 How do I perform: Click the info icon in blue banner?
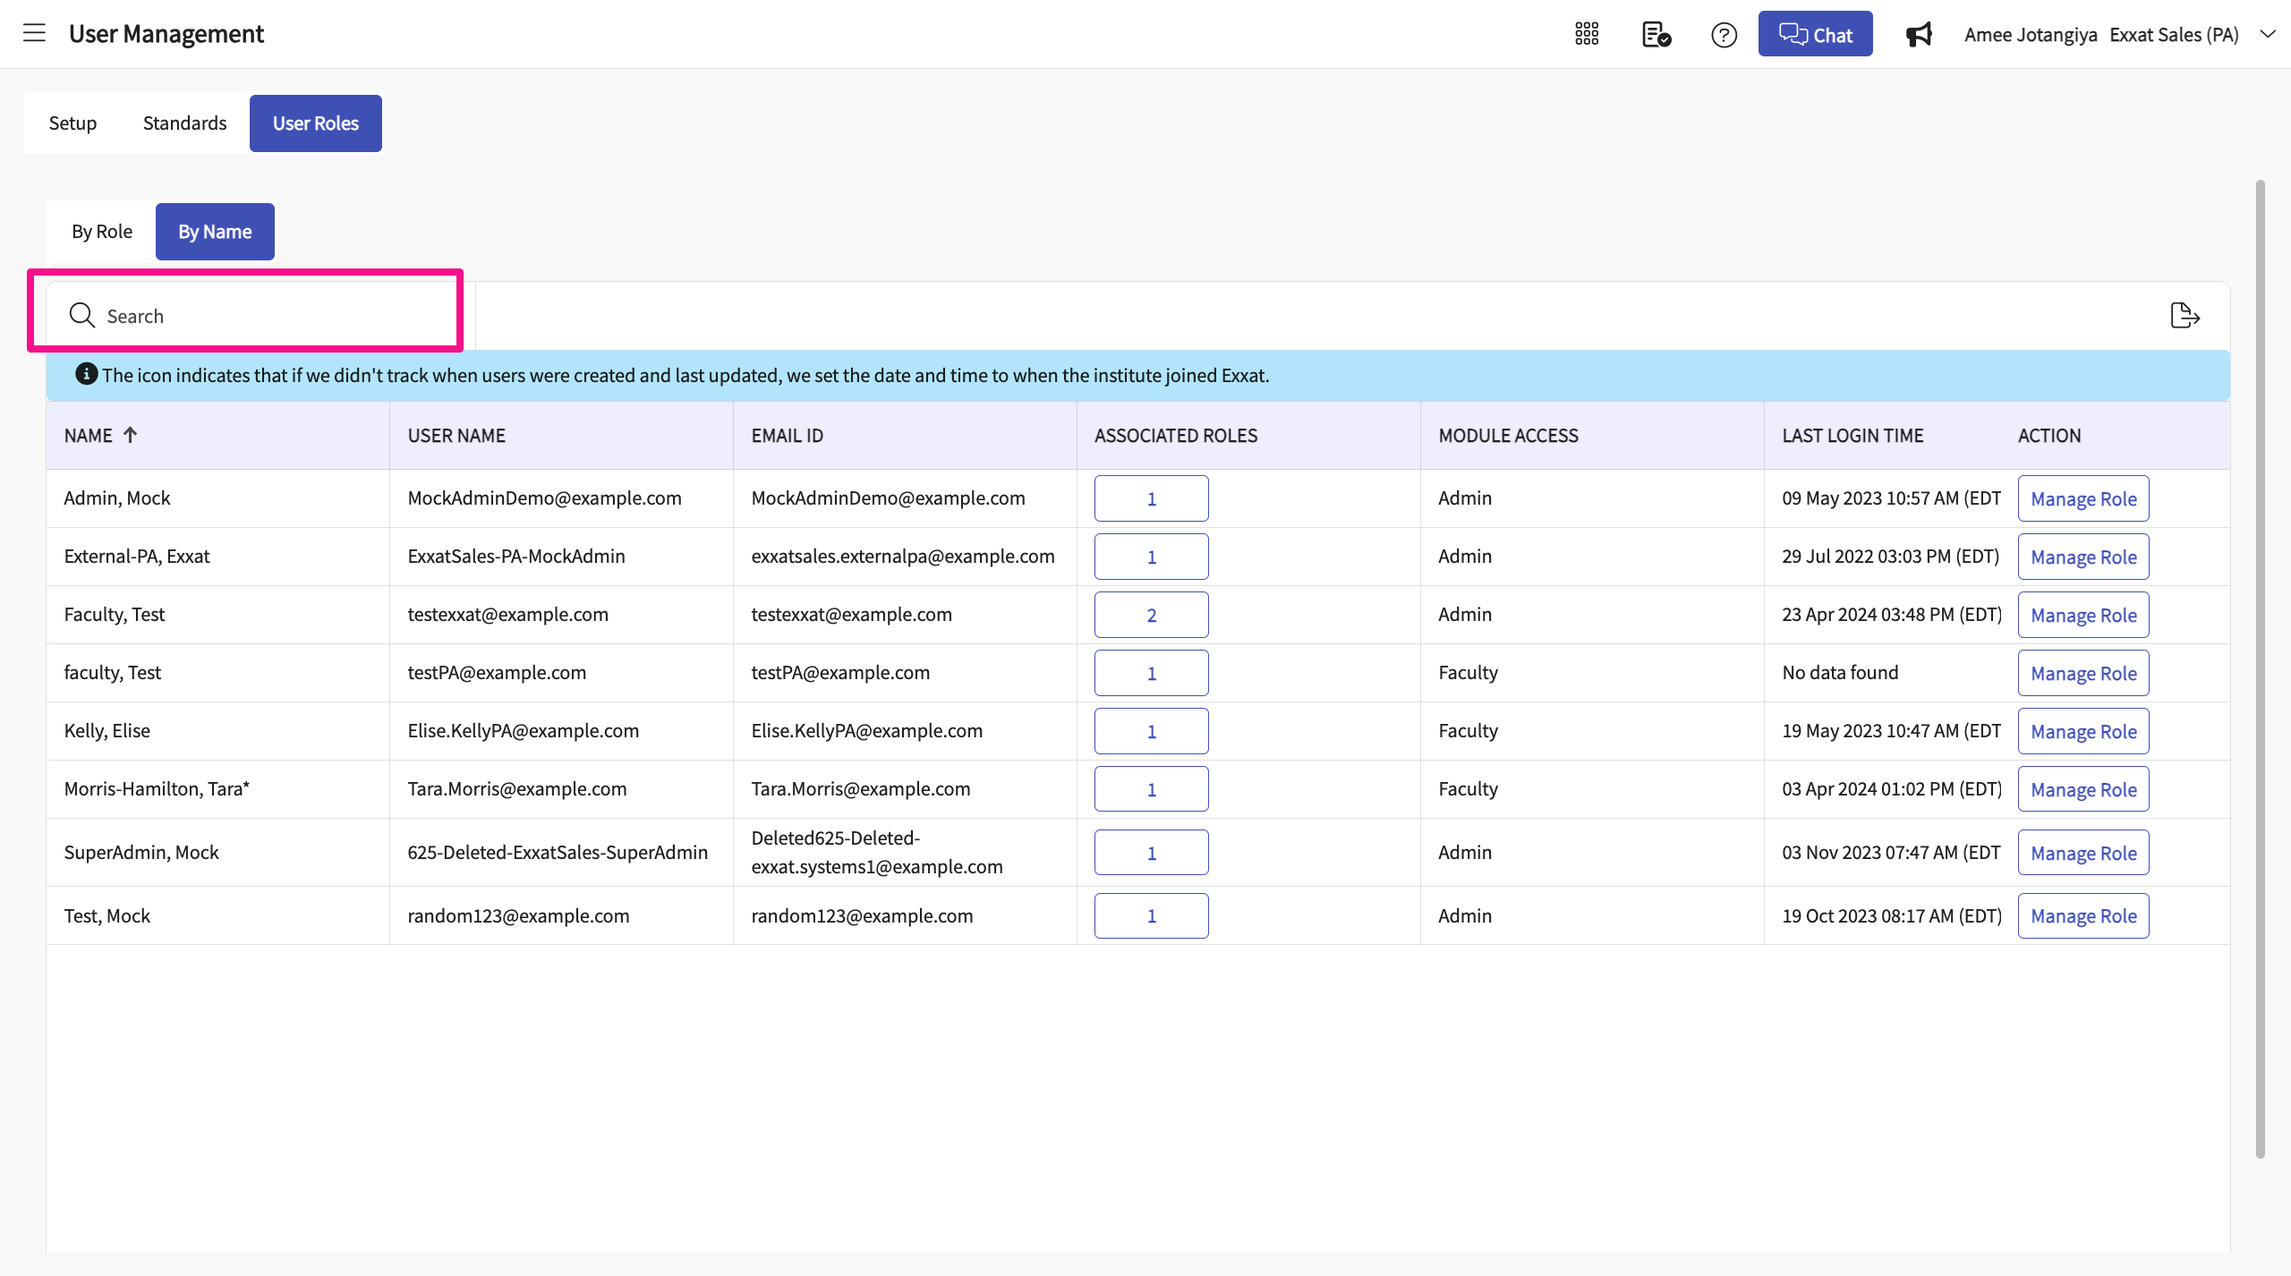coord(86,374)
